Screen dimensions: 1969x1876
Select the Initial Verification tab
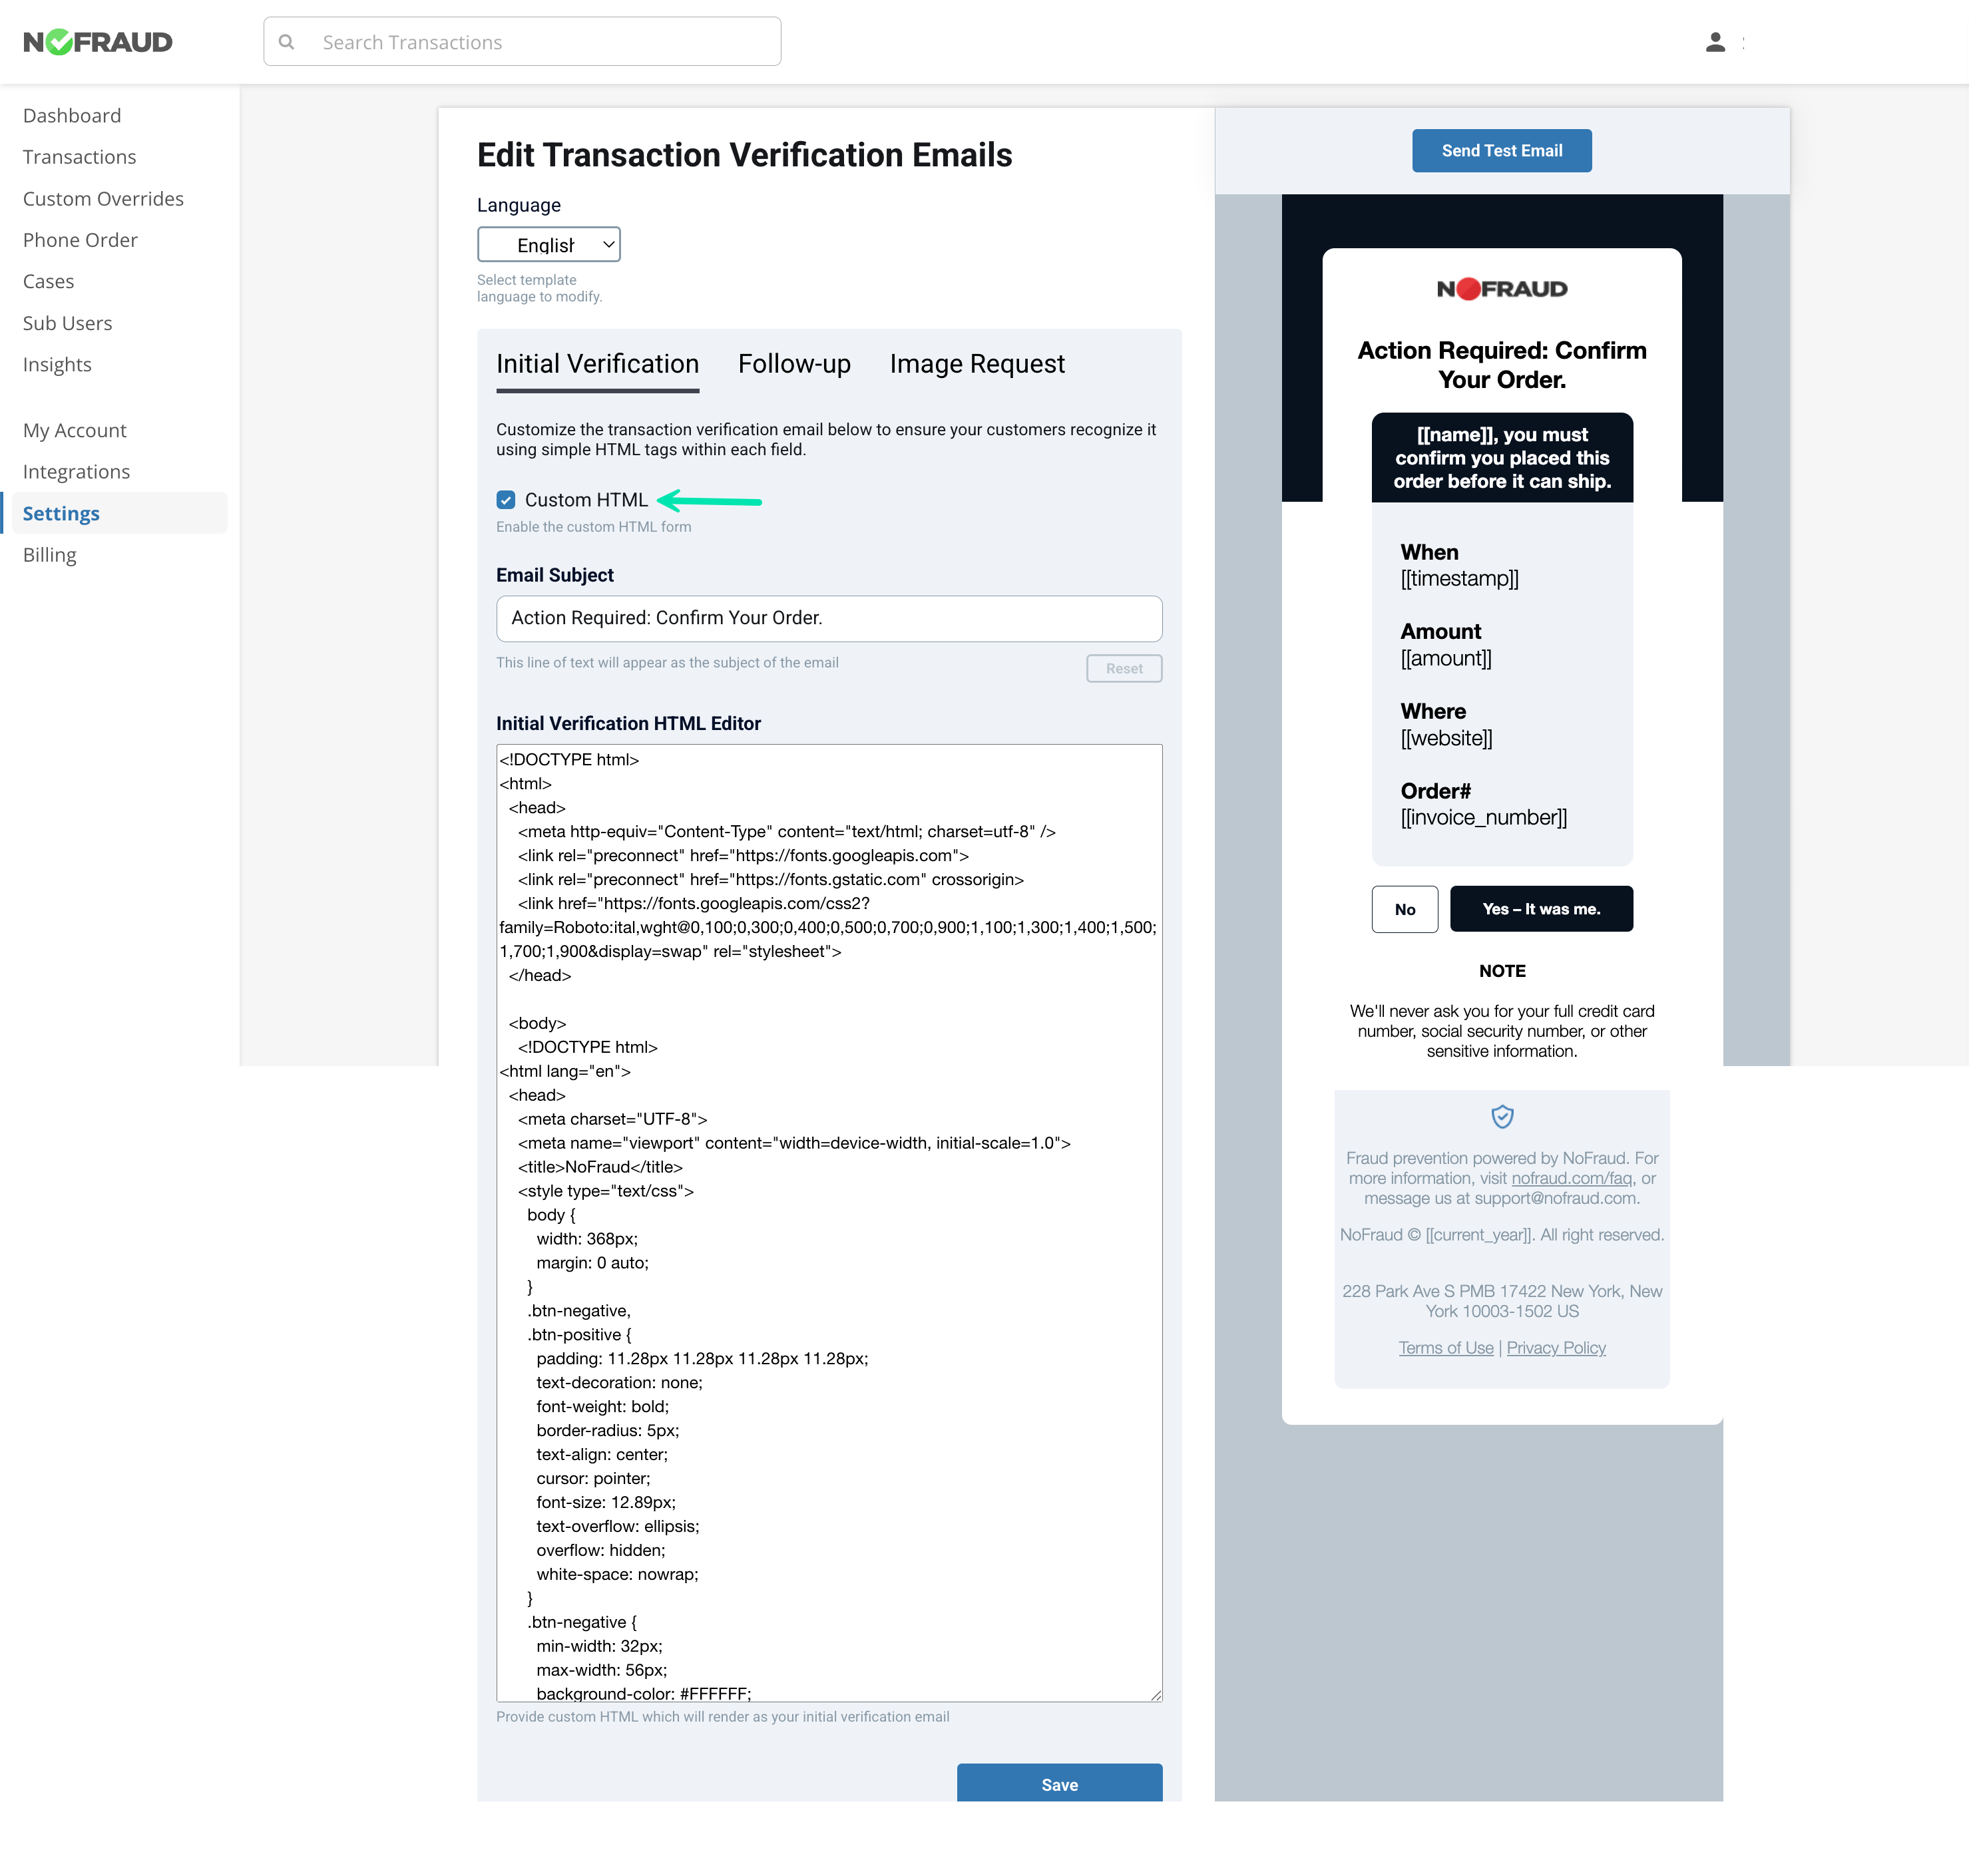point(597,364)
